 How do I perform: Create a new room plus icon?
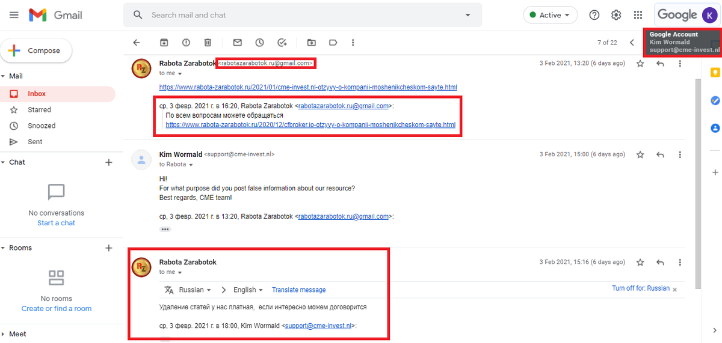point(109,248)
